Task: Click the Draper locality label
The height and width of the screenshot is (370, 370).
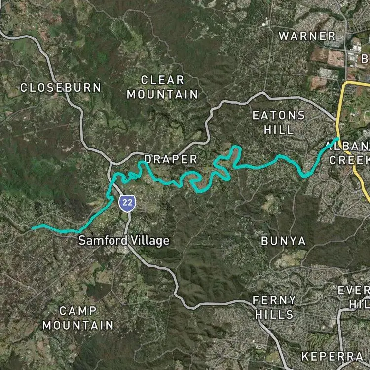Action: 171,159
